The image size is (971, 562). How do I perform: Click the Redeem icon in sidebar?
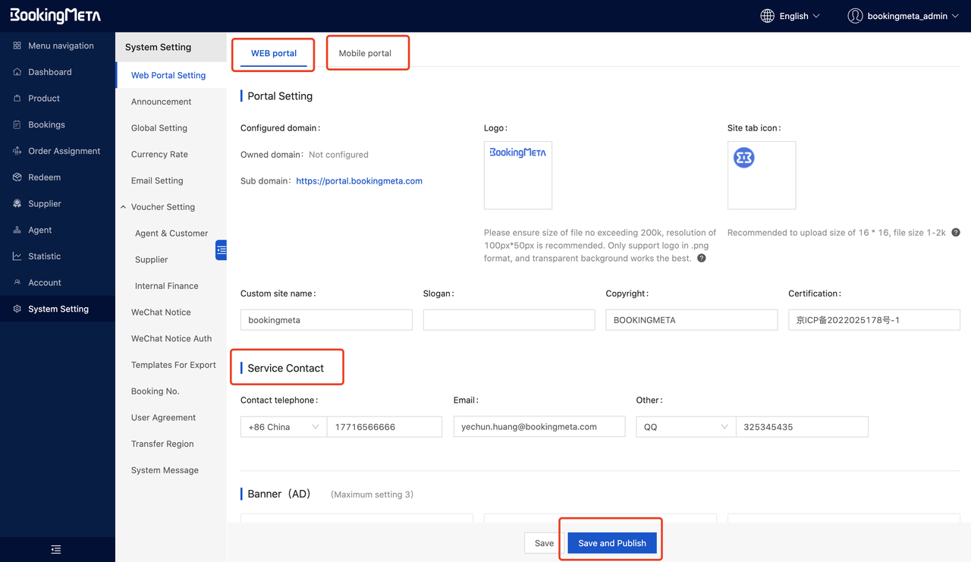[17, 177]
